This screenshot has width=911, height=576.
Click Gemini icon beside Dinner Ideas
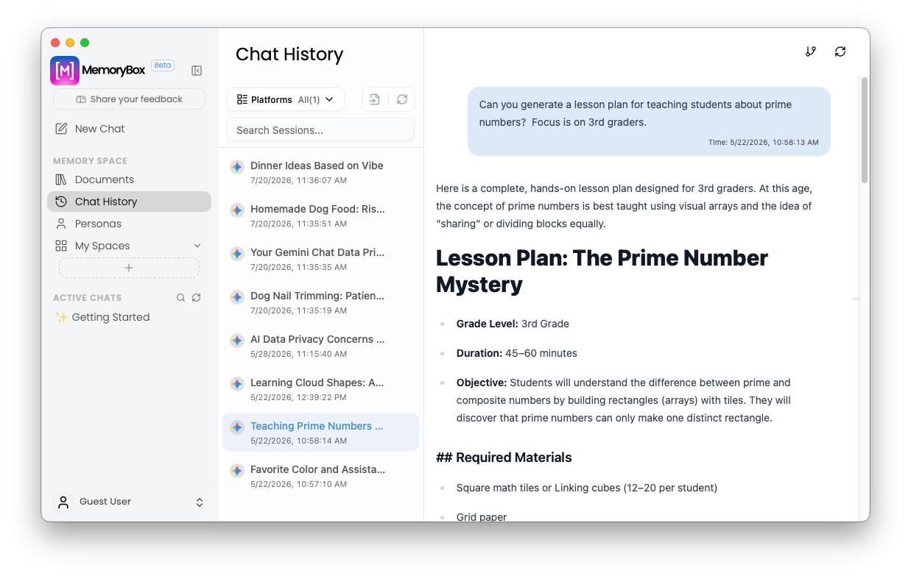tap(236, 167)
